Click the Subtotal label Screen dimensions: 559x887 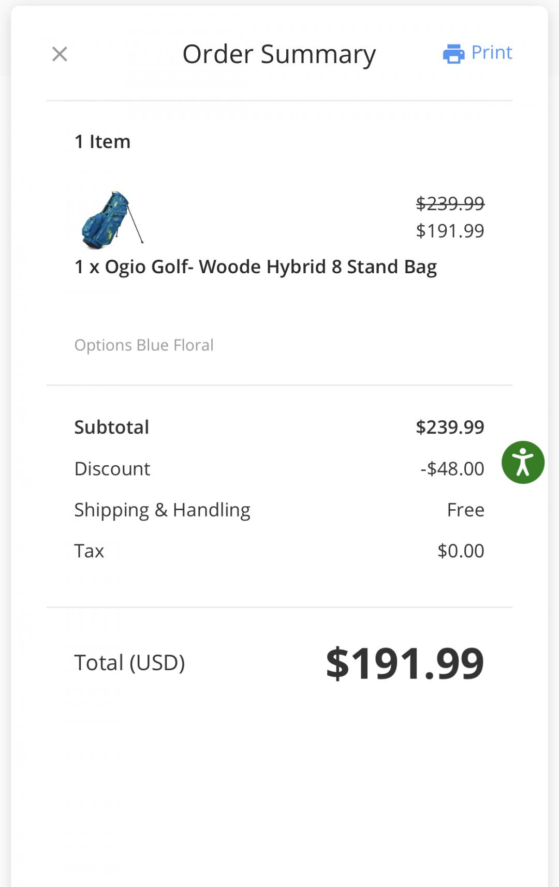(112, 427)
